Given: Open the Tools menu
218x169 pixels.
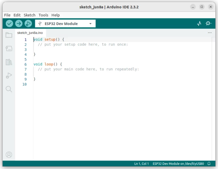Looking at the screenshot, I should pos(43,15).
